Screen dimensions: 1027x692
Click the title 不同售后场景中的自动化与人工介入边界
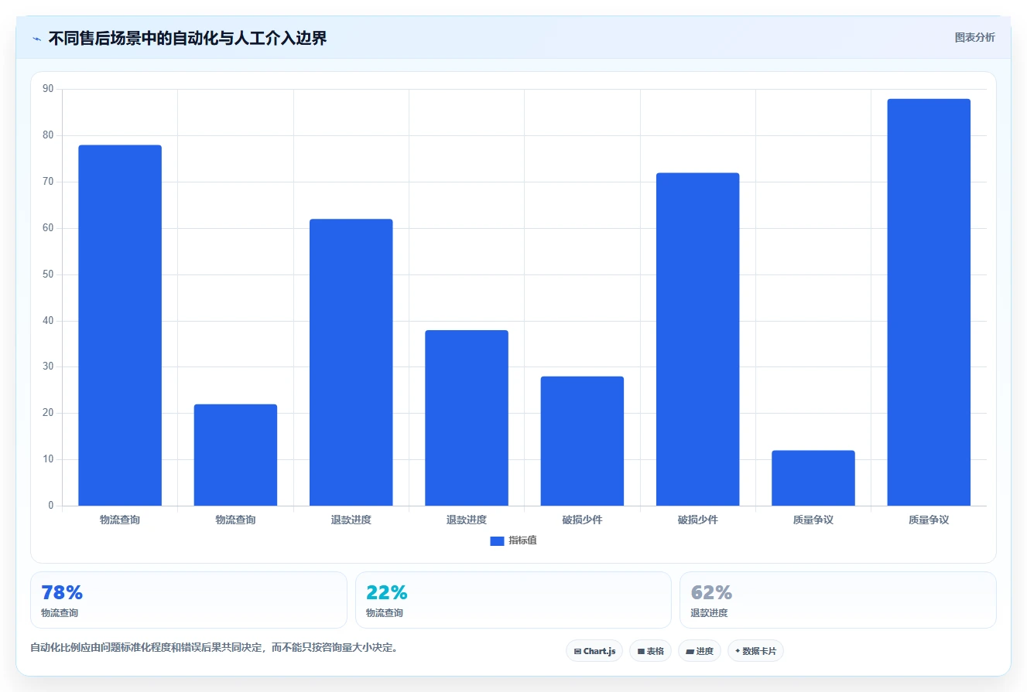pyautogui.click(x=188, y=39)
